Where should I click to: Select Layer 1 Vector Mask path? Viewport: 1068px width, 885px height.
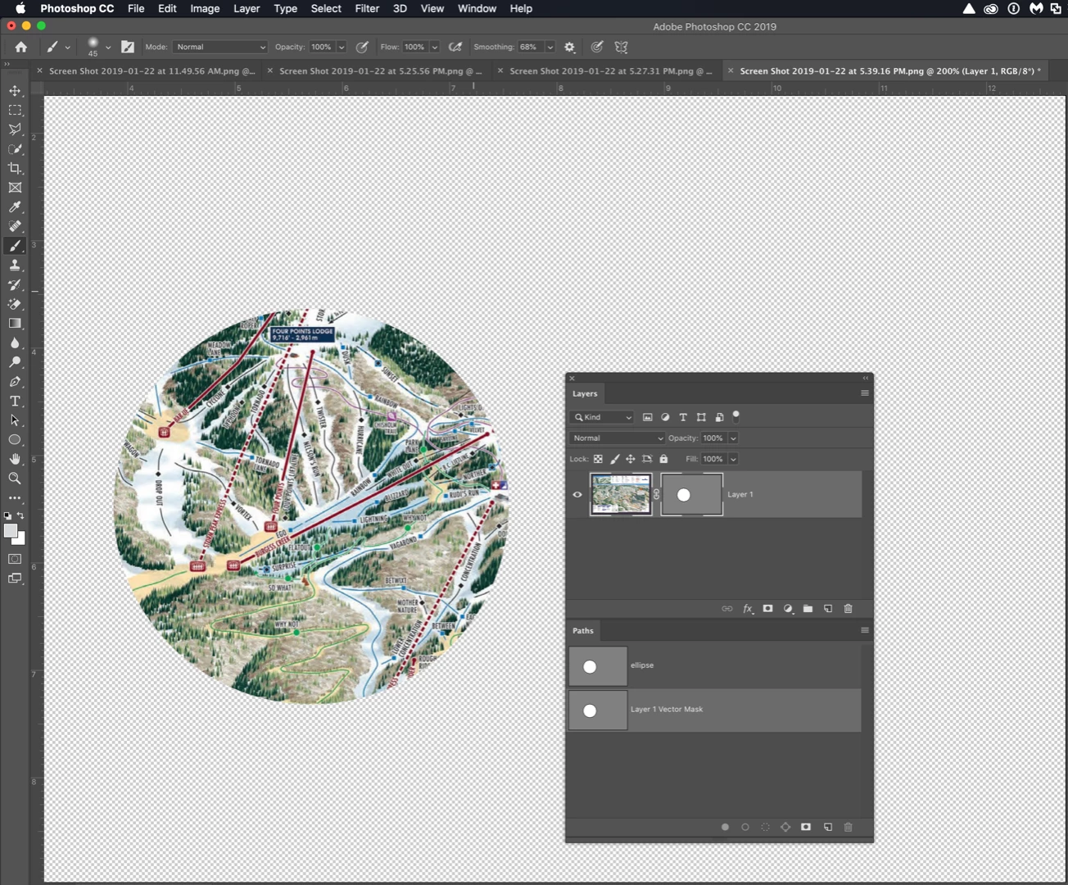(714, 710)
